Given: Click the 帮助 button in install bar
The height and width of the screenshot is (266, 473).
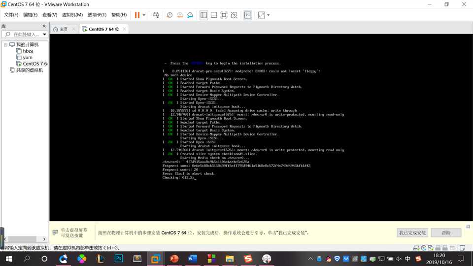Looking at the screenshot, I should tap(446, 233).
